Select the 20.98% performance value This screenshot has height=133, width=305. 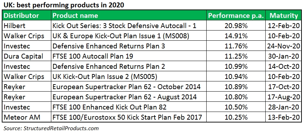(x=236, y=25)
